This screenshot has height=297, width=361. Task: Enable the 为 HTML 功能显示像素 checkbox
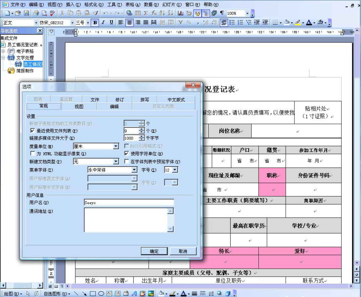click(x=33, y=154)
